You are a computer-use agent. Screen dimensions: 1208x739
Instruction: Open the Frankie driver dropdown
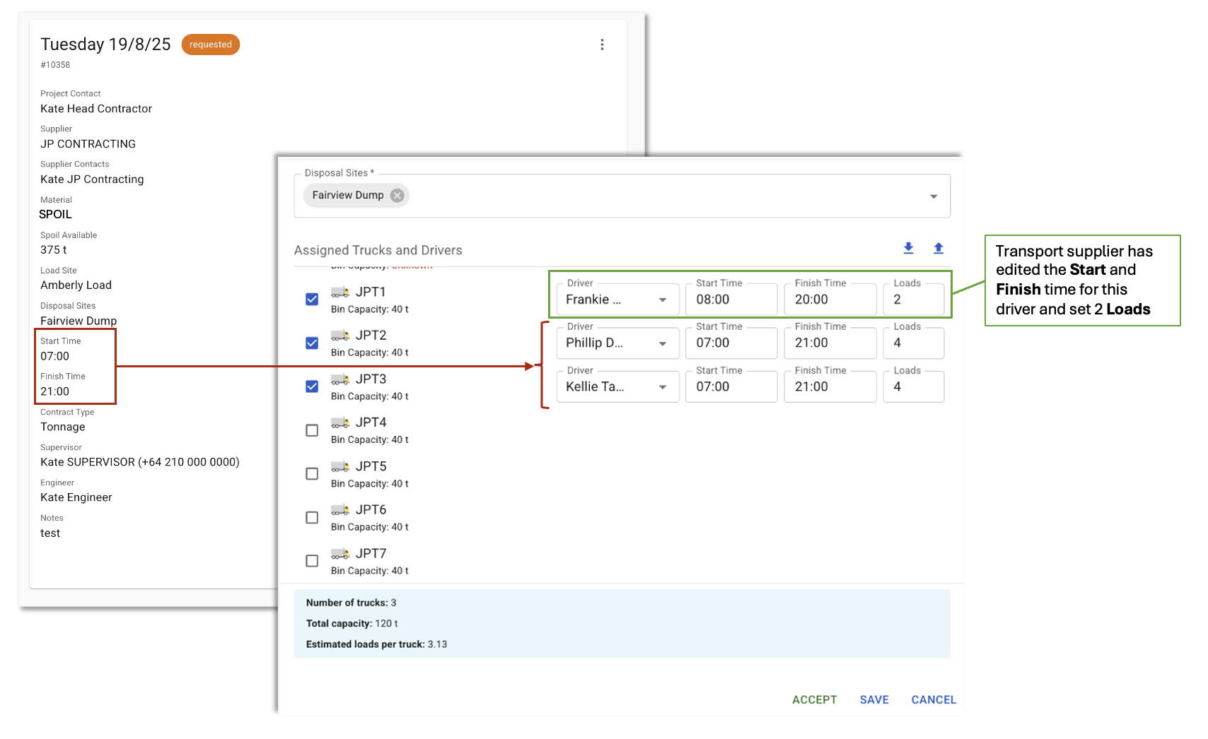(662, 300)
